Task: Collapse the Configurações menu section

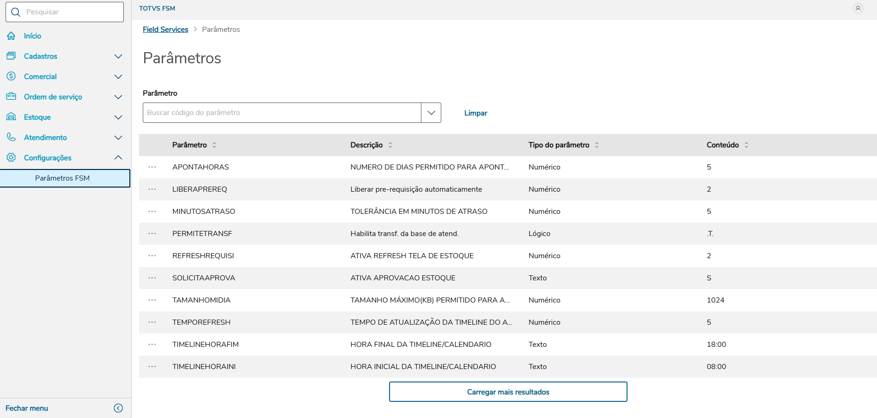Action: (118, 158)
